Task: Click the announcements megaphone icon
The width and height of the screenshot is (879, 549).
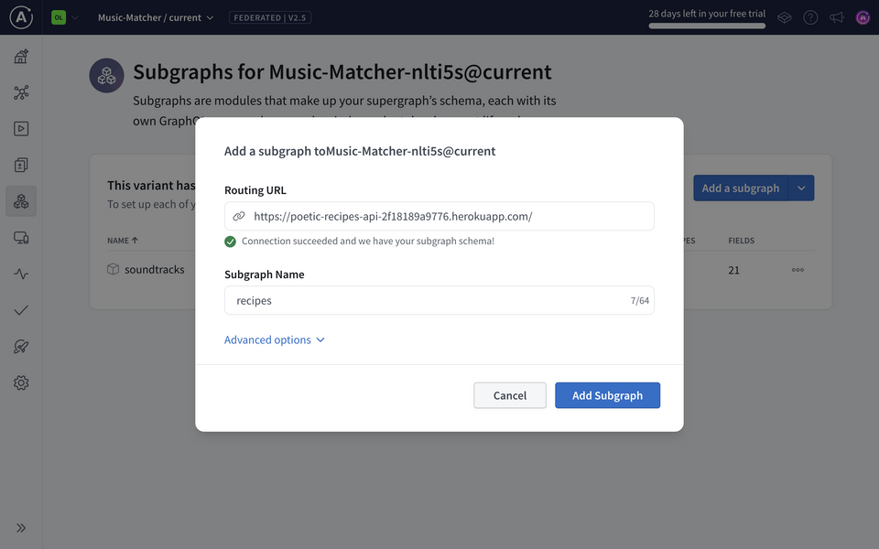Action: 836,16
